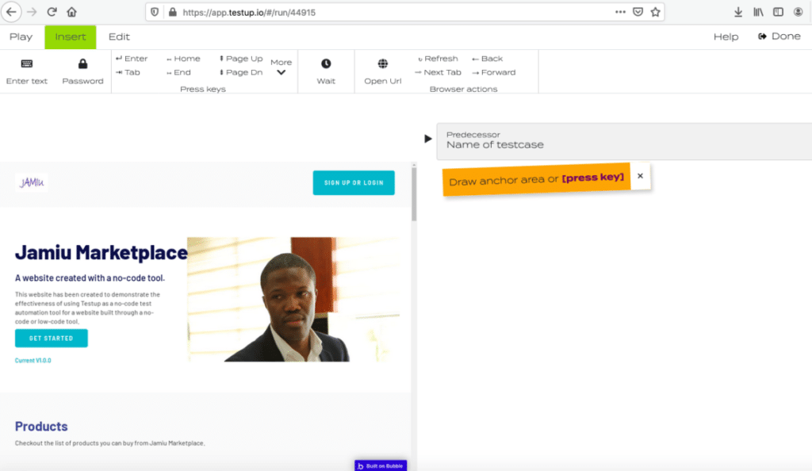Click the SIGN UP OR LOGIN button
Screen dimensions: 812x471
354,182
